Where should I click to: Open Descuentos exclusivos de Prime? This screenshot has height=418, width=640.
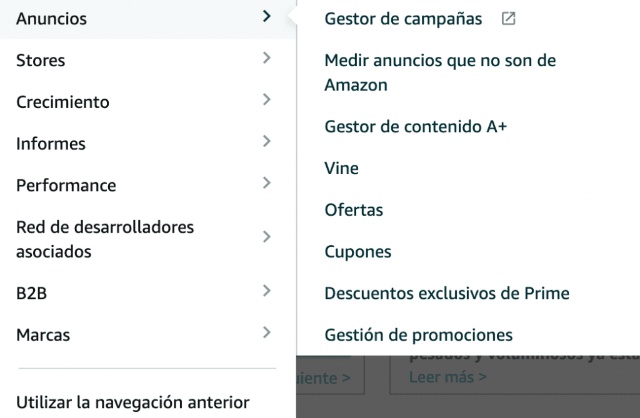click(x=447, y=293)
